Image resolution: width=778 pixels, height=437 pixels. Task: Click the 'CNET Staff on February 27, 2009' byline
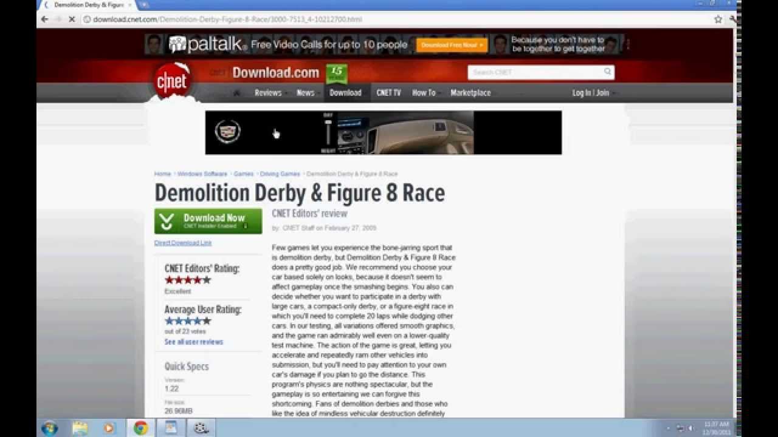pos(329,228)
